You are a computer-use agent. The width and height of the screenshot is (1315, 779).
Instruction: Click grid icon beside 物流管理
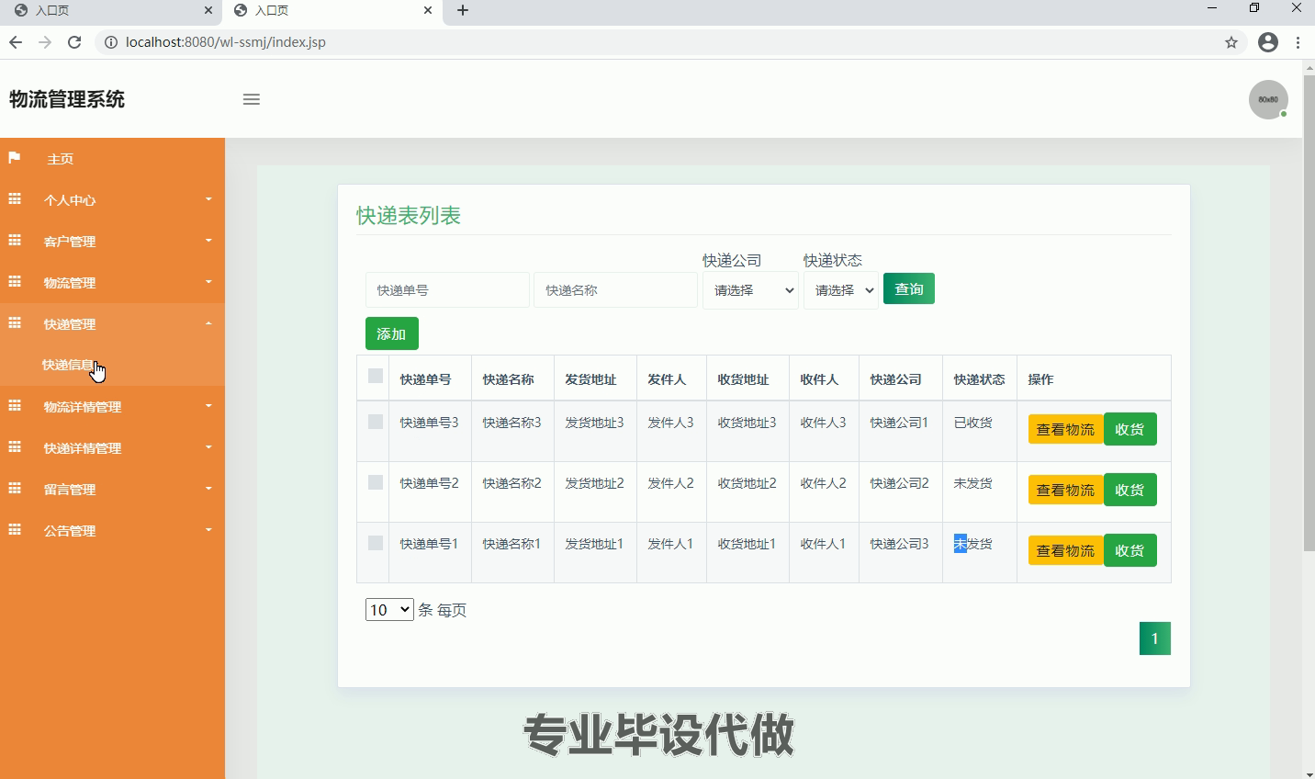pos(15,282)
